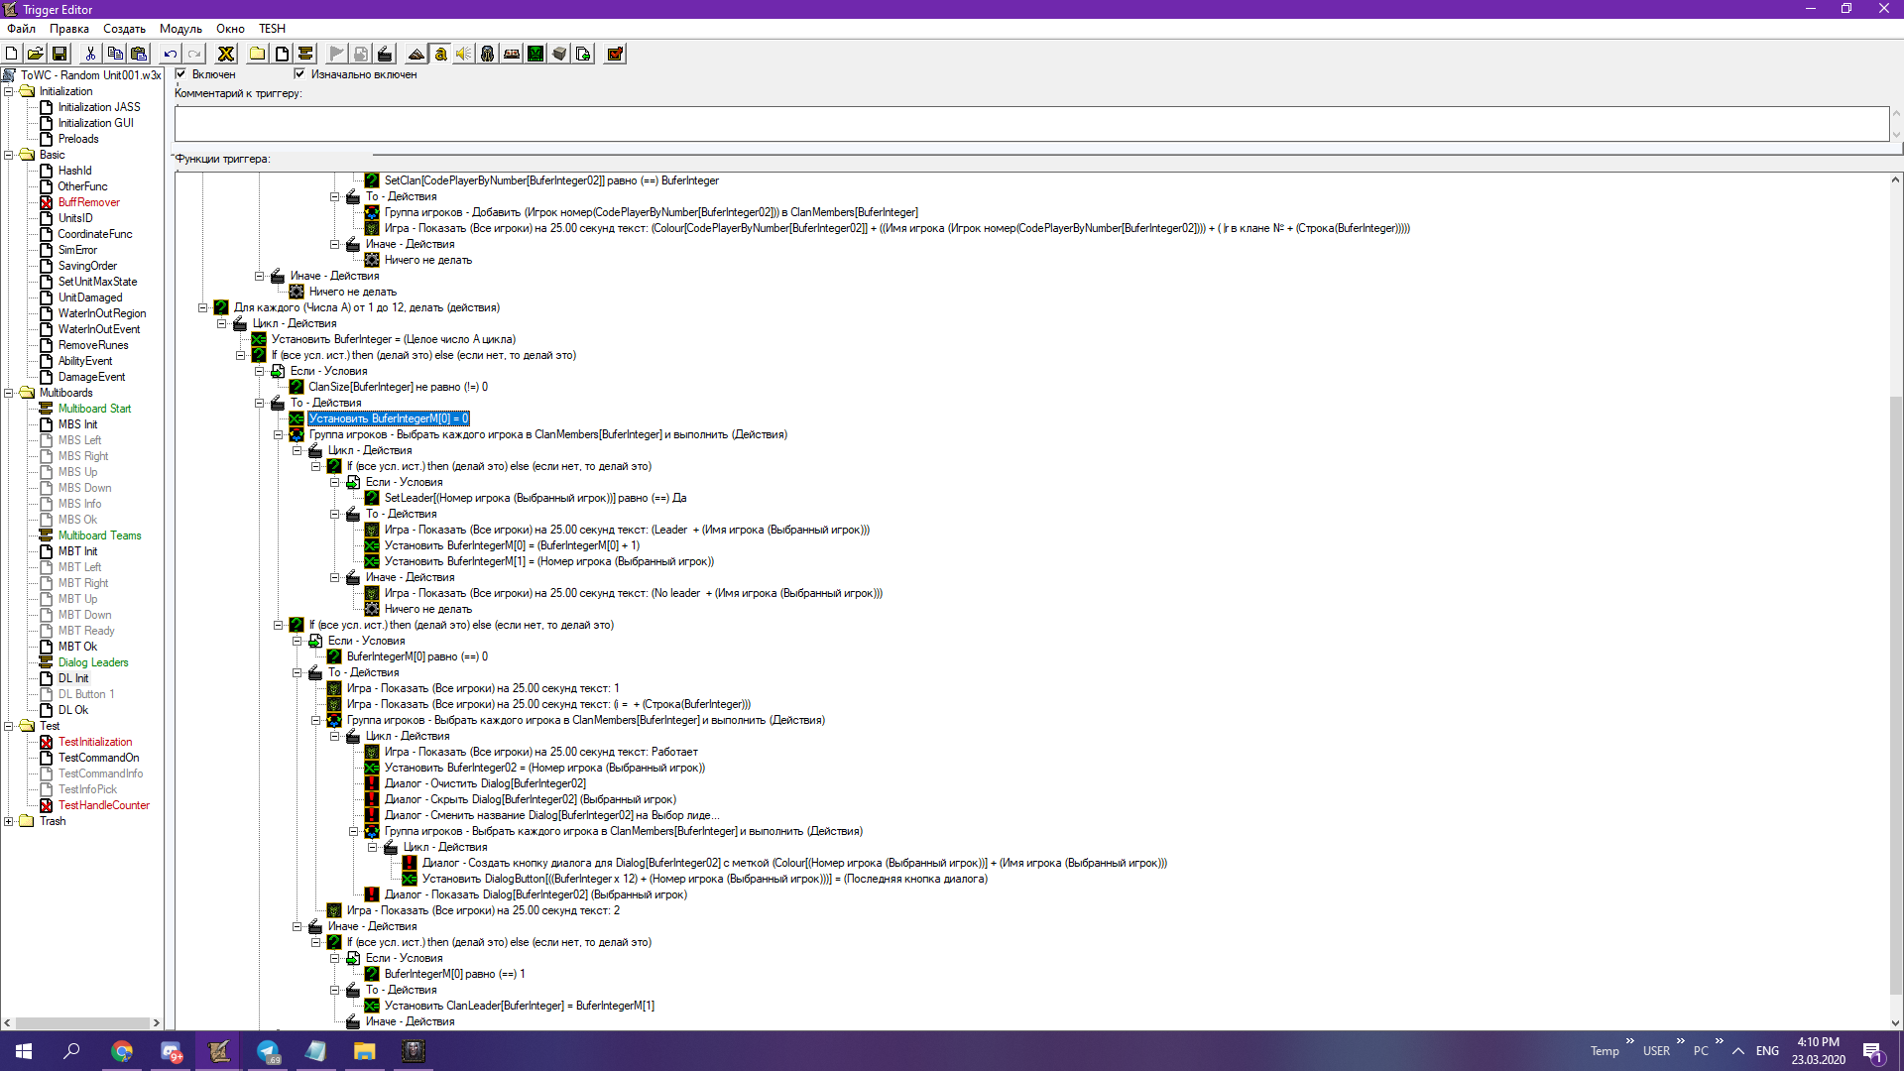Screen dimensions: 1904x1071
Task: Open the Модуль menu
Action: point(180,29)
